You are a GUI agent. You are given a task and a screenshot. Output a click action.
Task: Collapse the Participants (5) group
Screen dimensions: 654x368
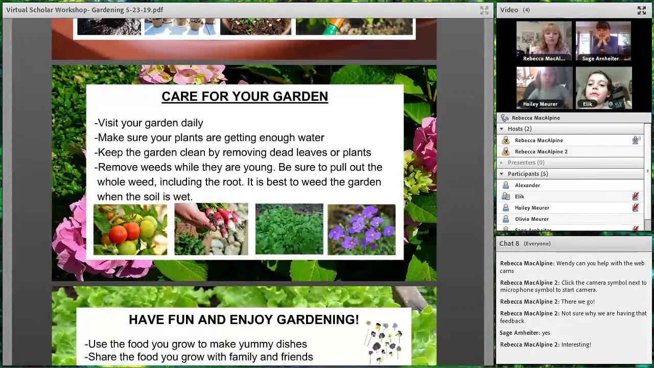click(x=501, y=174)
